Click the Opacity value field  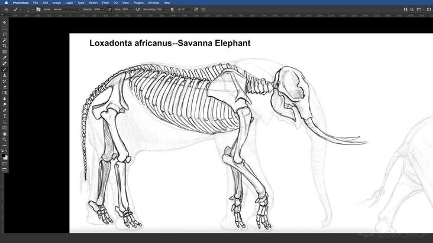coord(97,9)
